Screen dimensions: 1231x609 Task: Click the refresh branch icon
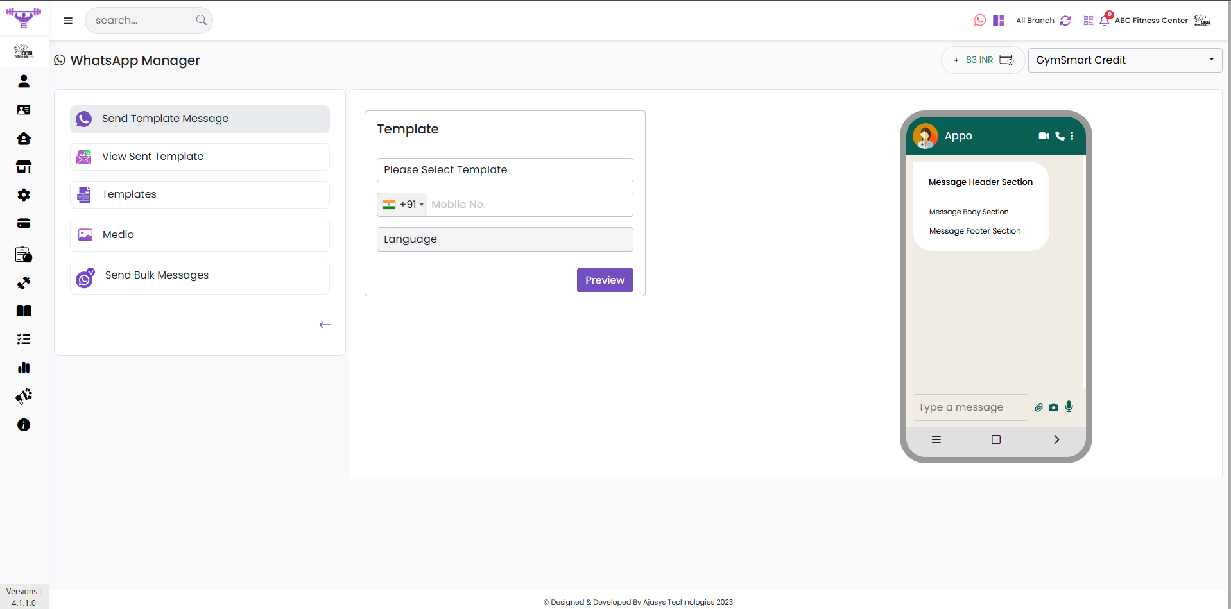pos(1065,21)
